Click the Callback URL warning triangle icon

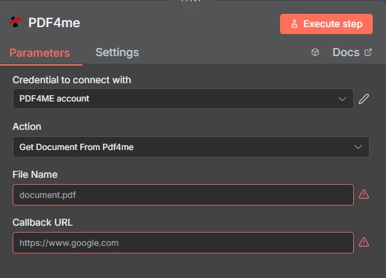click(363, 242)
